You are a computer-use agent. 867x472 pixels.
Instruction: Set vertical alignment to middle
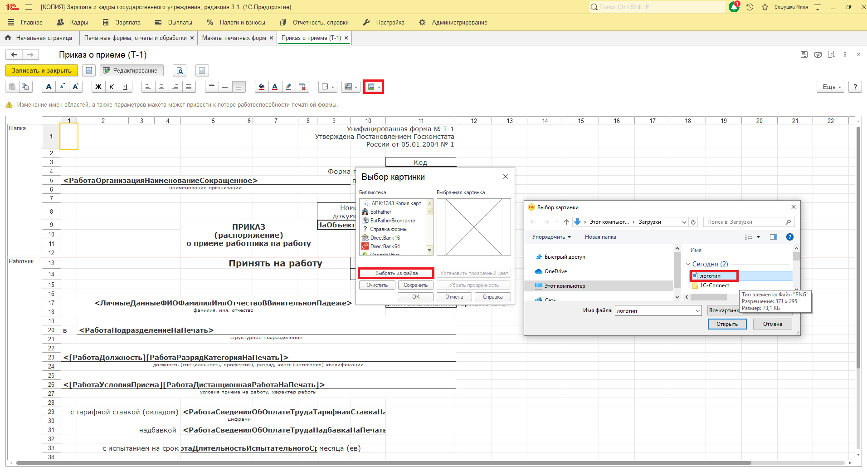tap(225, 87)
